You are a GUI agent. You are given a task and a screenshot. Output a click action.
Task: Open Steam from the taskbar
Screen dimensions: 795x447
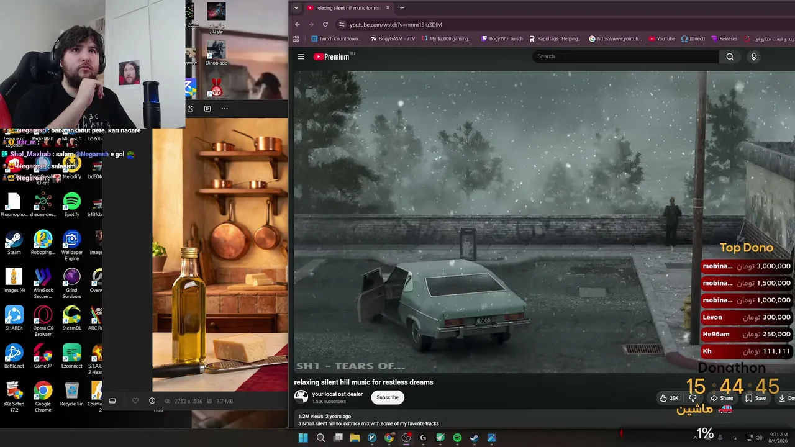click(x=474, y=438)
